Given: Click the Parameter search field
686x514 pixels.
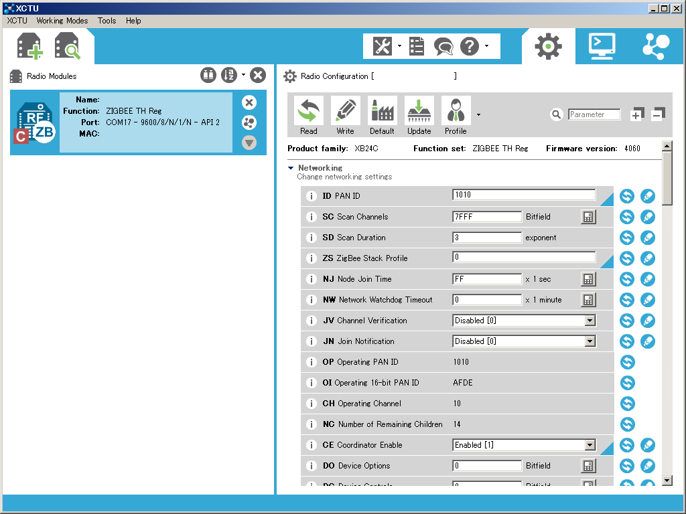Looking at the screenshot, I should [594, 114].
